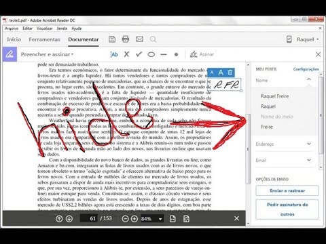The image size is (326, 244).
Task: Click right panel scroll down arrow
Action: pos(321,167)
